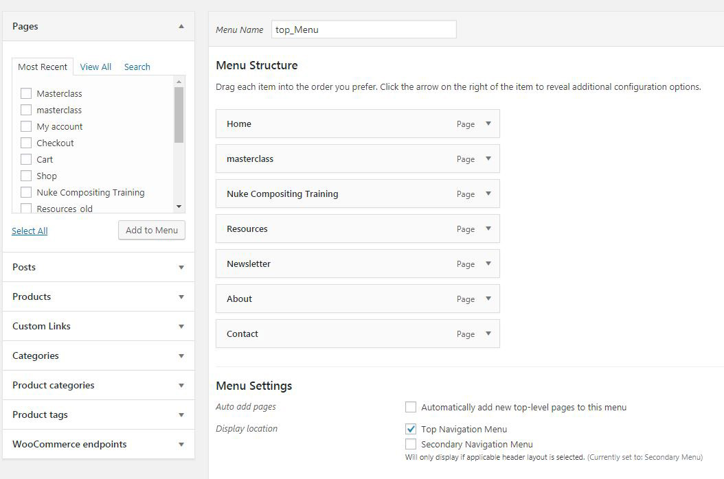Select the Contact menu item bar
Image resolution: width=724 pixels, height=479 pixels.
357,334
